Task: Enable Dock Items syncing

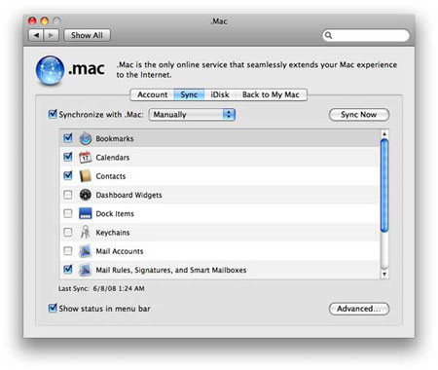Action: (x=68, y=213)
